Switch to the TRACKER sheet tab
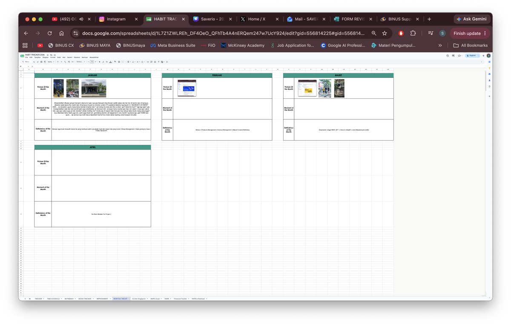Image resolution: width=511 pixels, height=325 pixels. click(x=38, y=299)
